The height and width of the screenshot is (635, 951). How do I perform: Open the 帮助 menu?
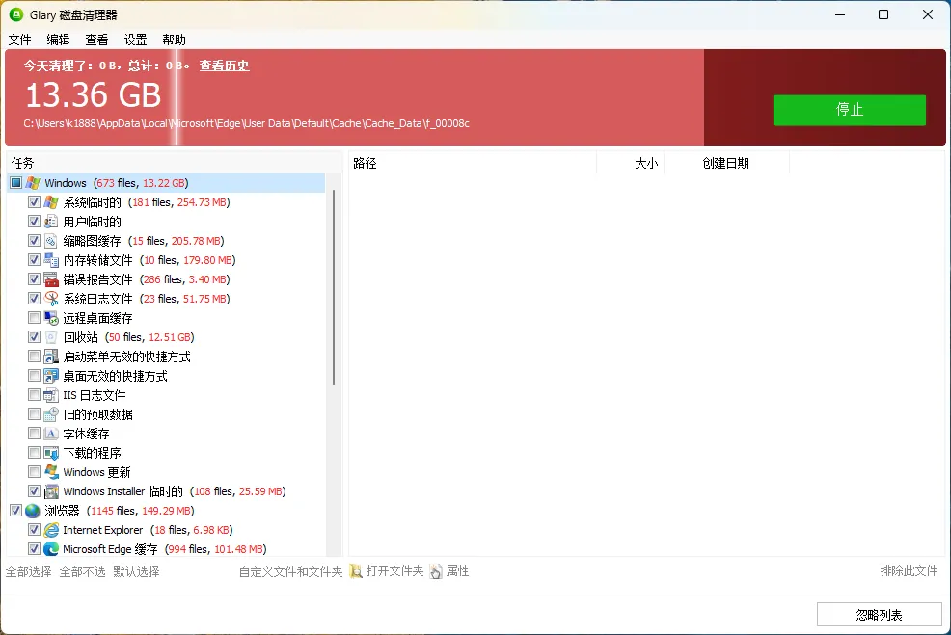pos(174,40)
